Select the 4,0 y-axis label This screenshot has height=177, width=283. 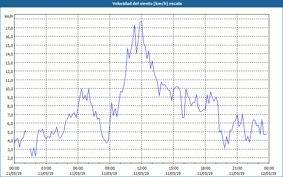[x=10, y=141]
